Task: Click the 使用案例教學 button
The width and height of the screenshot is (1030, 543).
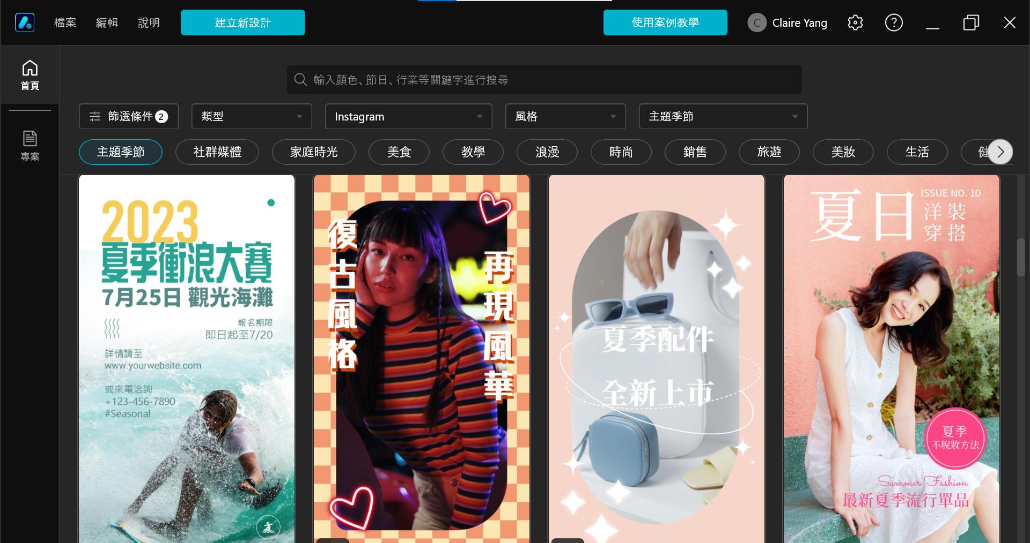Action: (665, 22)
